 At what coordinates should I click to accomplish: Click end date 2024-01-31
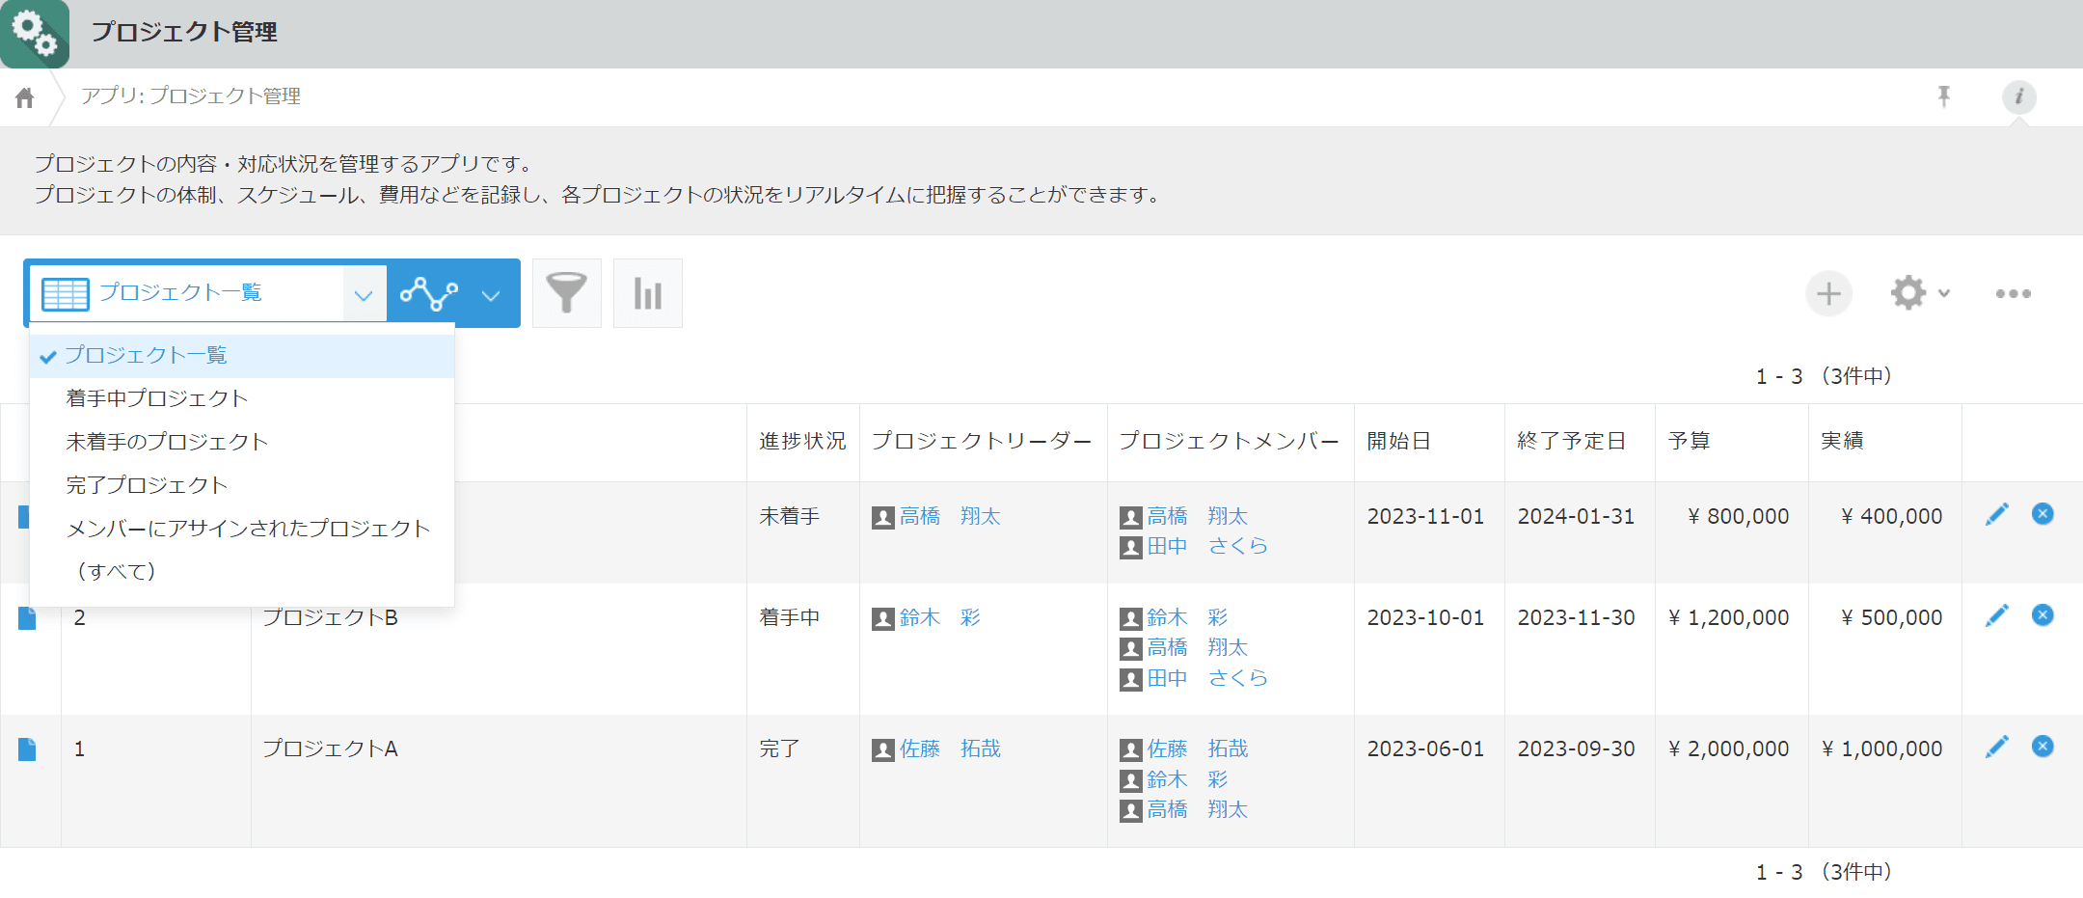pyautogui.click(x=1576, y=517)
